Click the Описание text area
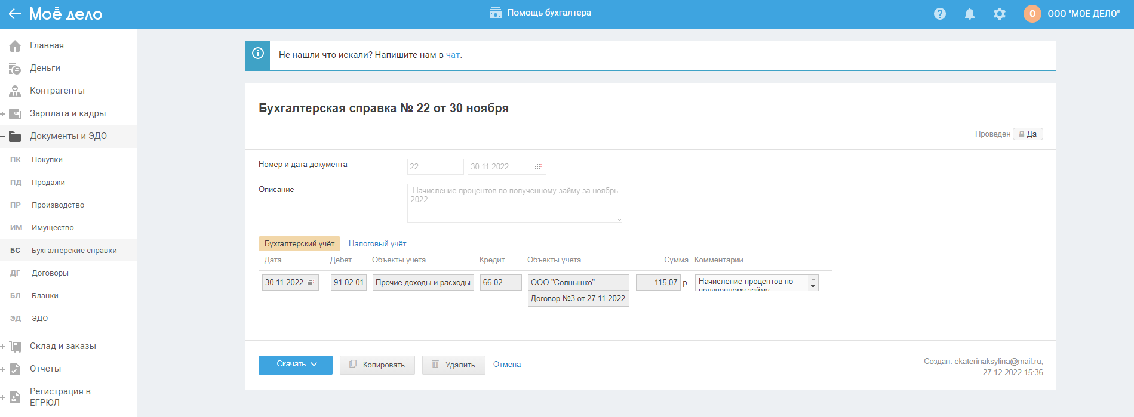The height and width of the screenshot is (417, 1134). pos(515,203)
